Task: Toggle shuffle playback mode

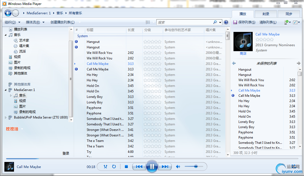Action: pyautogui.click(x=105, y=166)
